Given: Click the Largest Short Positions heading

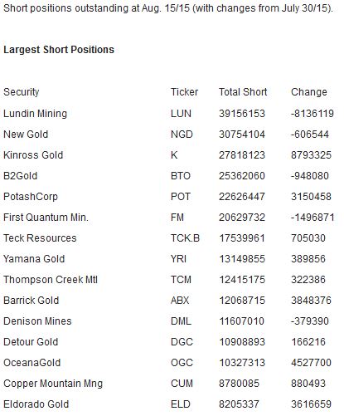Looking at the screenshot, I should (x=59, y=50).
